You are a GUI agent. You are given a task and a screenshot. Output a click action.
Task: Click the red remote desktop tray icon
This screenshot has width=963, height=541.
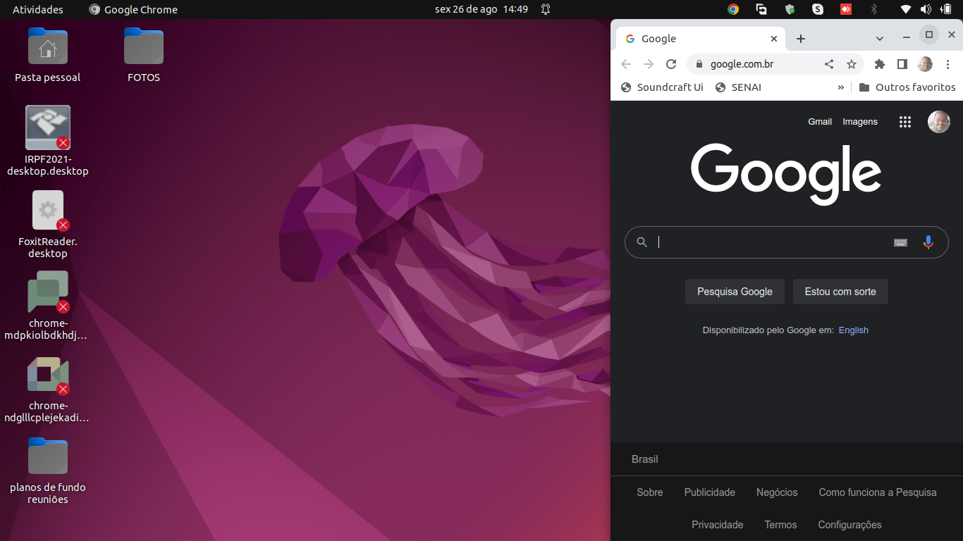(846, 9)
